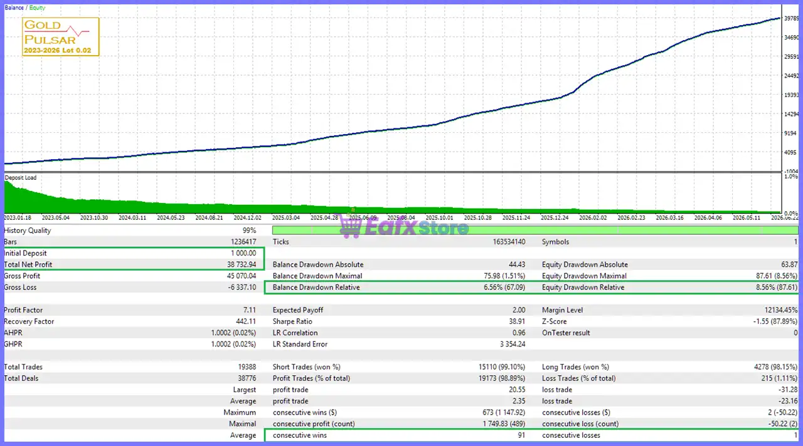Select average loss trade value -23.16
Image resolution: width=803 pixels, height=446 pixels.
[x=787, y=401]
